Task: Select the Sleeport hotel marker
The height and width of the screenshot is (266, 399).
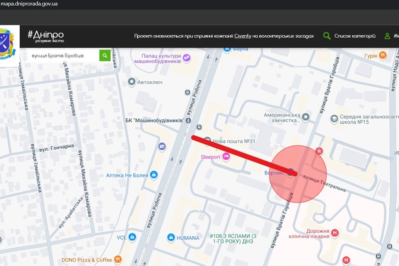Action: click(226, 157)
